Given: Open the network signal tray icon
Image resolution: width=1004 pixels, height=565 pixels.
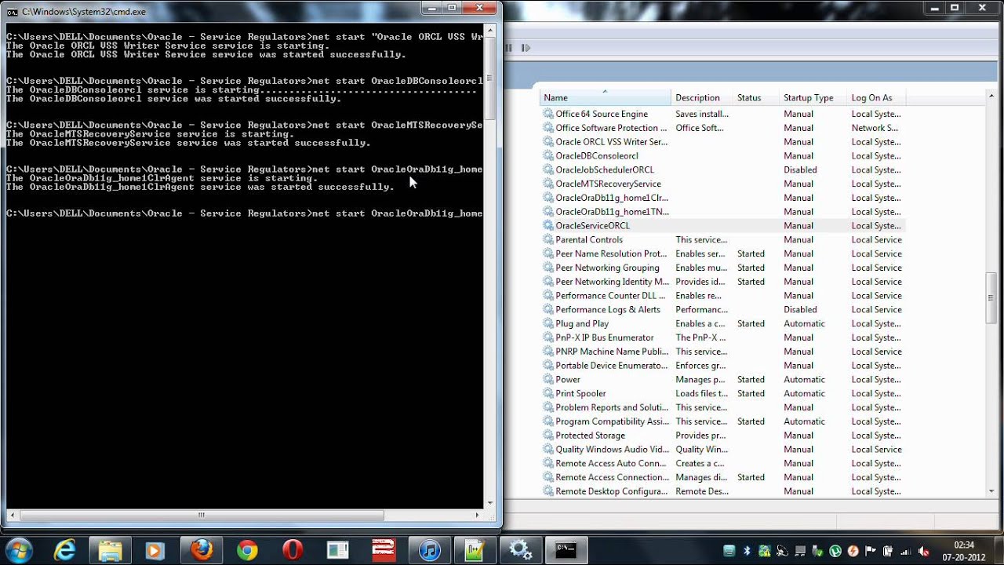Looking at the screenshot, I should tap(906, 551).
